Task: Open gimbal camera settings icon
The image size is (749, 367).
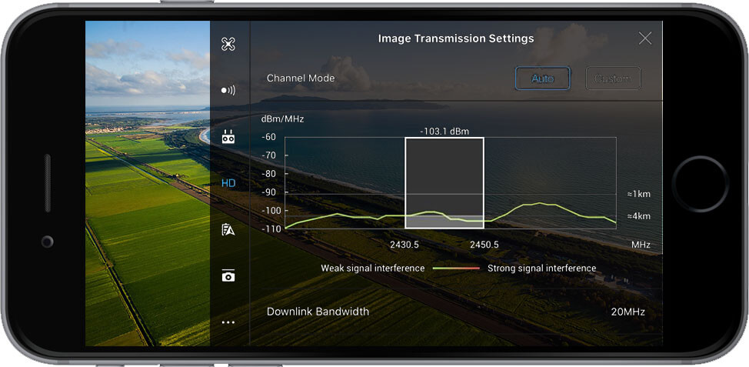Action: point(228,275)
